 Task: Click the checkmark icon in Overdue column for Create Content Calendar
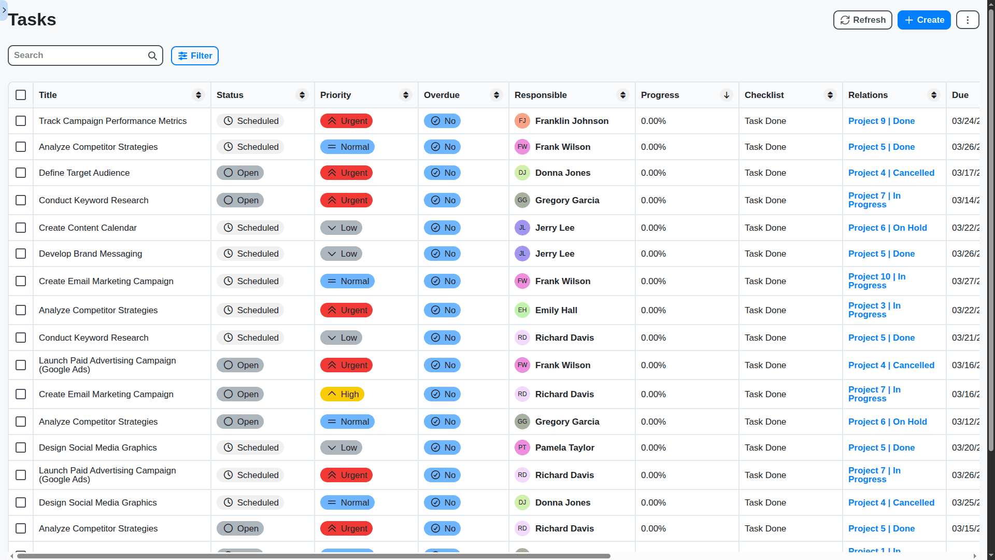[435, 228]
